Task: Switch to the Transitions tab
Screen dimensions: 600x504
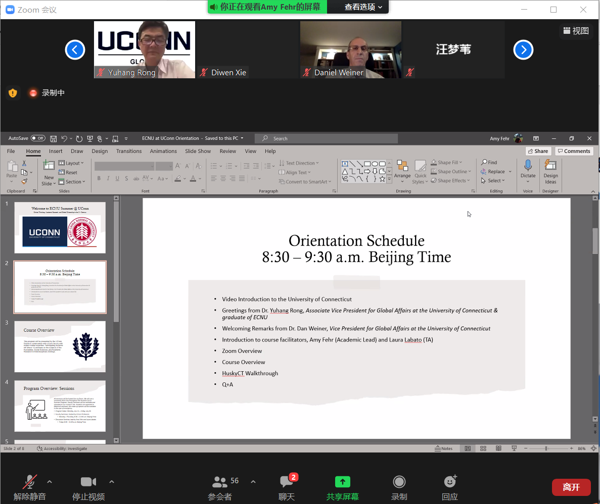Action: [x=129, y=152]
